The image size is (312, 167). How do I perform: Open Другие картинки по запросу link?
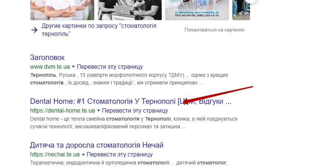pyautogui.click(x=99, y=30)
